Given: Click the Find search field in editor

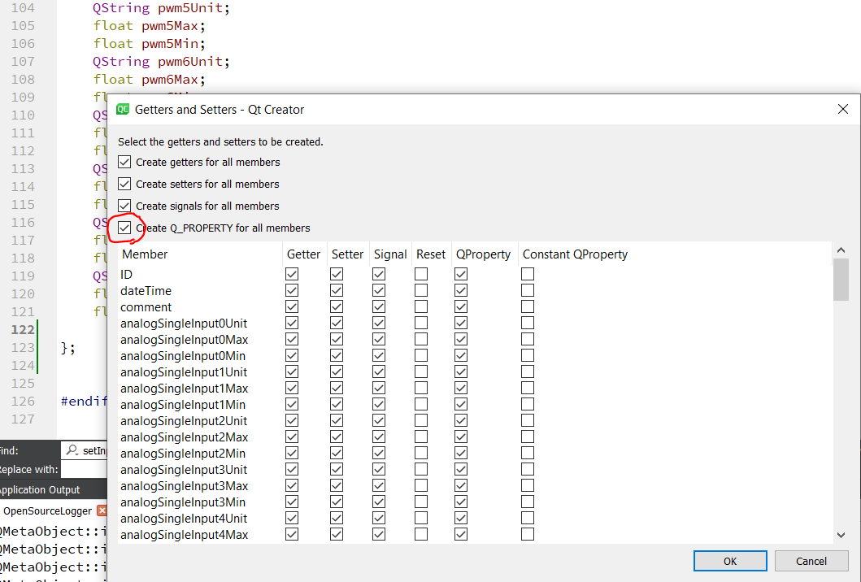Looking at the screenshot, I should click(x=85, y=450).
